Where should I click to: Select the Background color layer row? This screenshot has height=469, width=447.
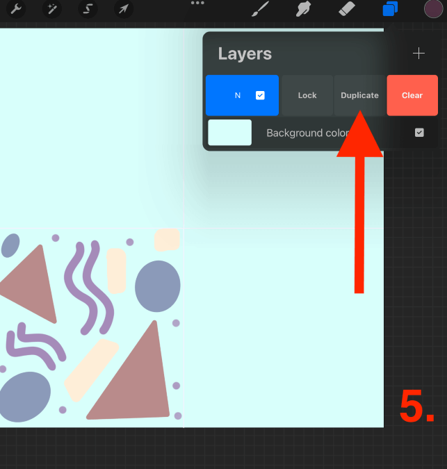[x=322, y=133]
